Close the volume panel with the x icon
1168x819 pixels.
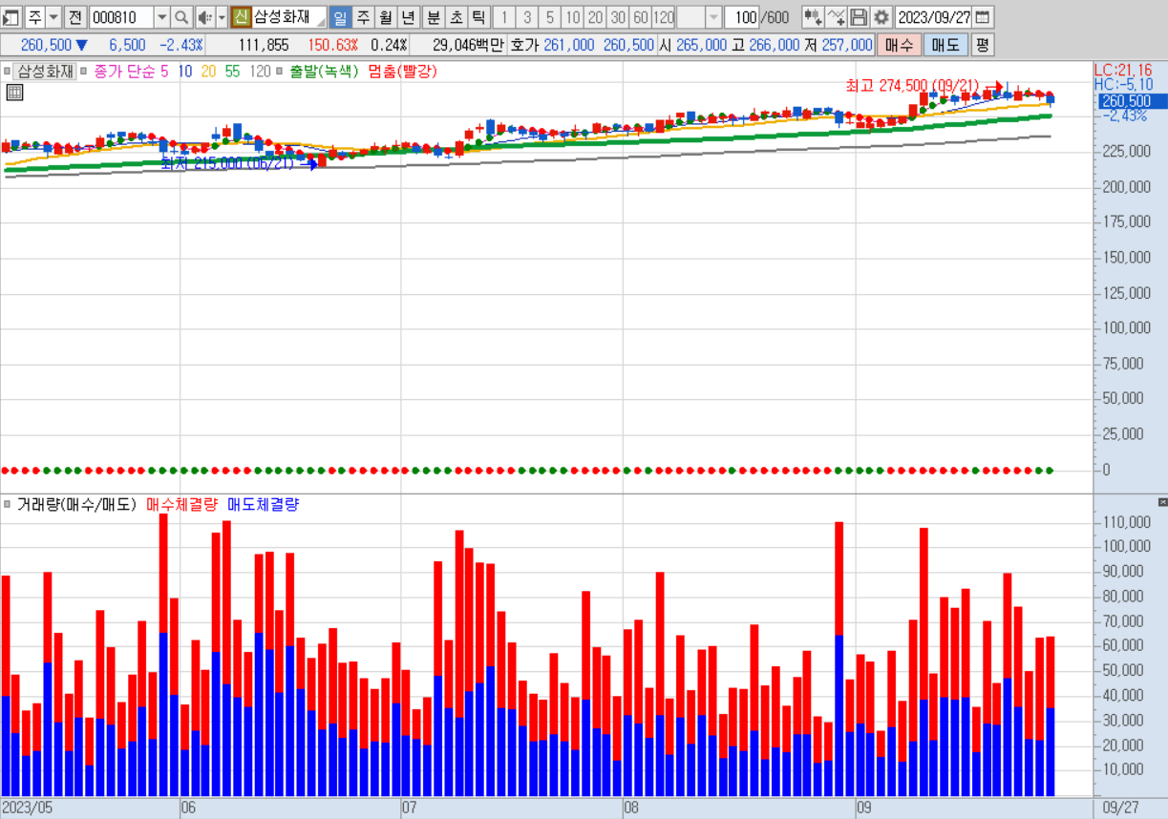coord(1162,501)
